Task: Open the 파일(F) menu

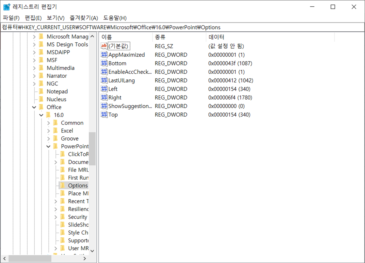Action: pyautogui.click(x=11, y=18)
